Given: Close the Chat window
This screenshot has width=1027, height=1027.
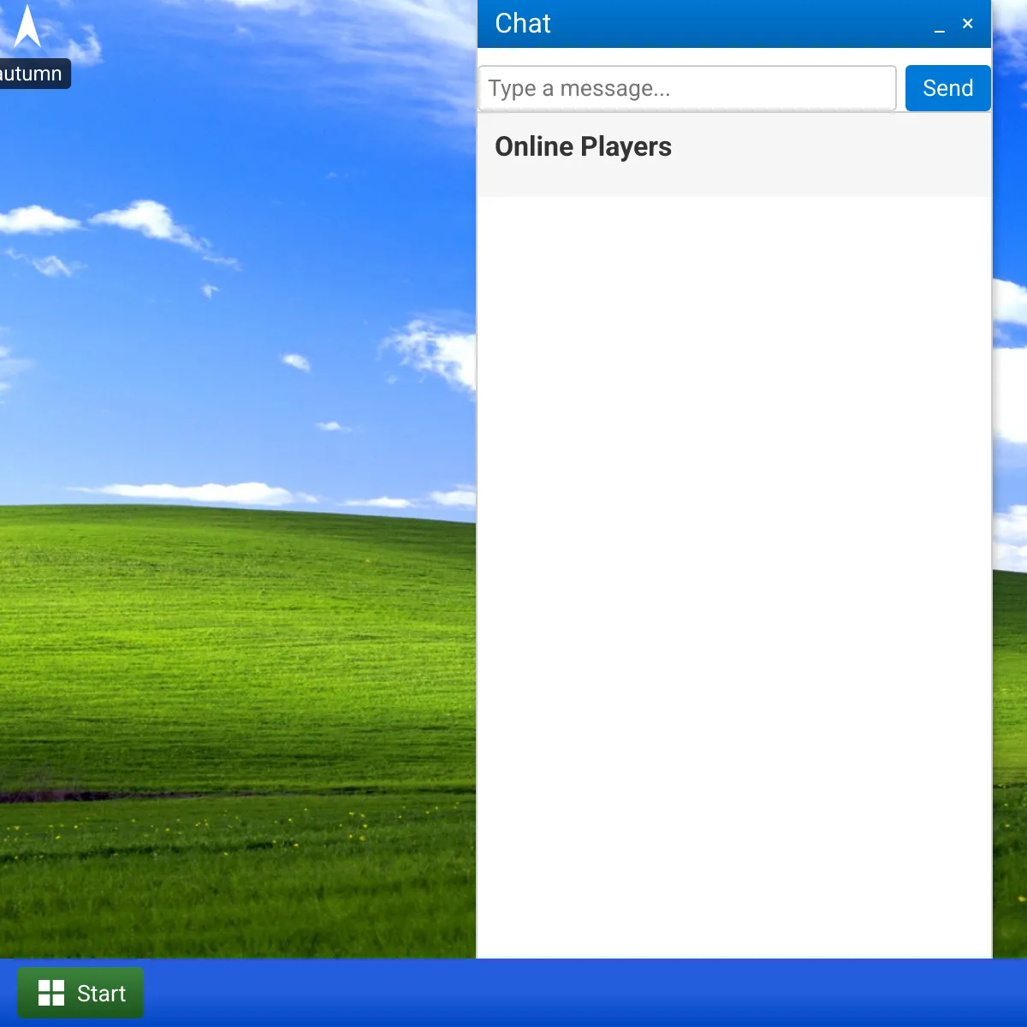Looking at the screenshot, I should point(968,24).
